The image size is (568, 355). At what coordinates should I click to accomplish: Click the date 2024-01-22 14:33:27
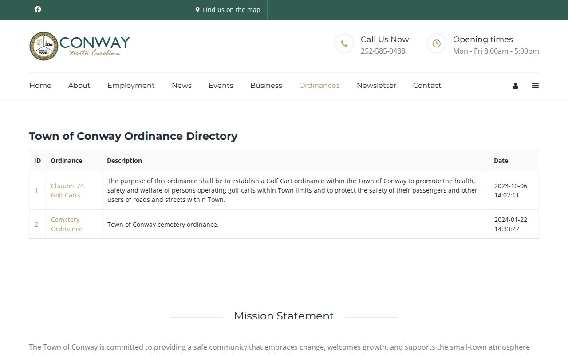(511, 224)
